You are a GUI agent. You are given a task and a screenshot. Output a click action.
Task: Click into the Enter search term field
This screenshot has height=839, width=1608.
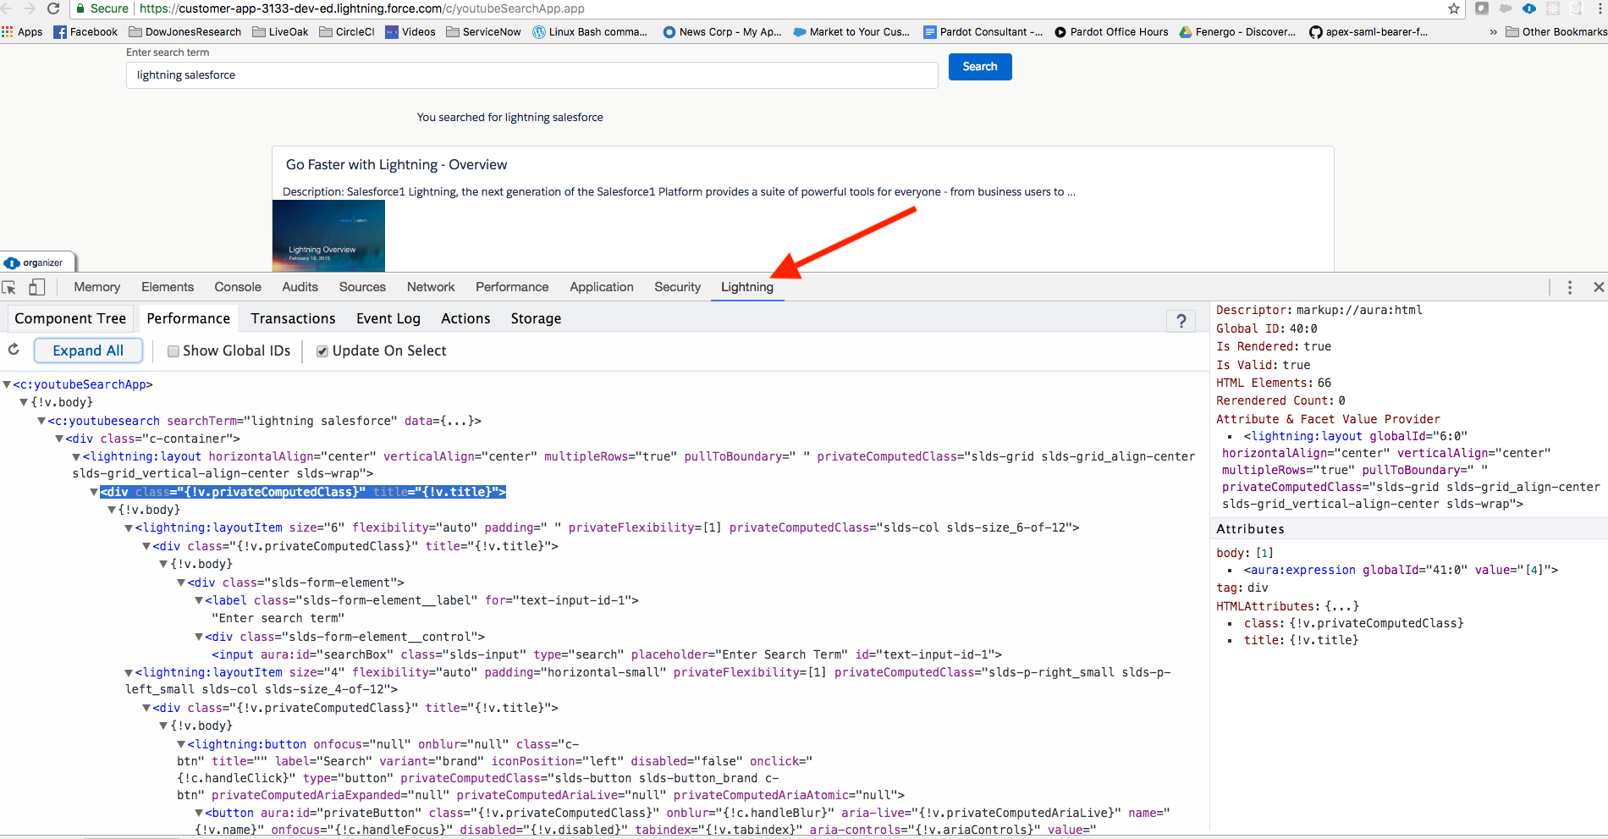click(x=532, y=75)
